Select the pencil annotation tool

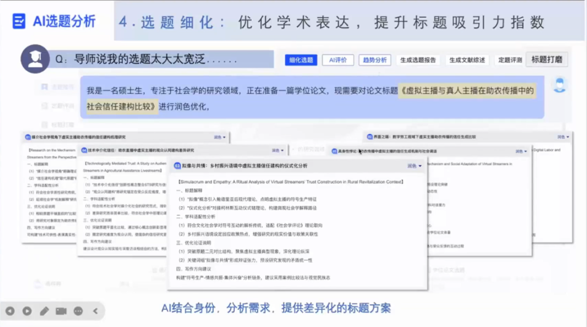(x=44, y=311)
